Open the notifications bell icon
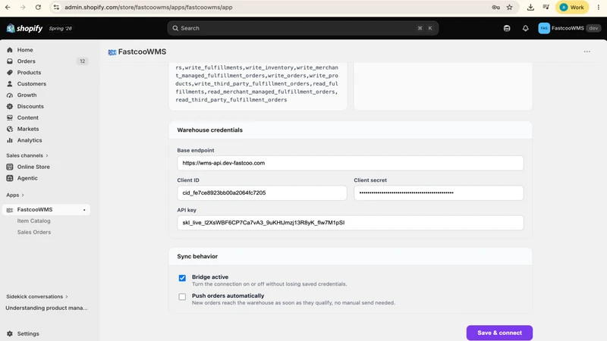The image size is (607, 341). coord(525,28)
